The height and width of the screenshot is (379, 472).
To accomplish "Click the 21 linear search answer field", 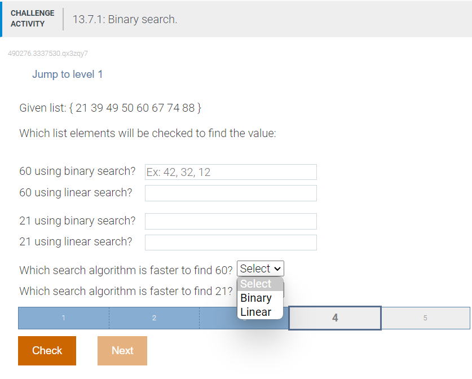I will [231, 242].
